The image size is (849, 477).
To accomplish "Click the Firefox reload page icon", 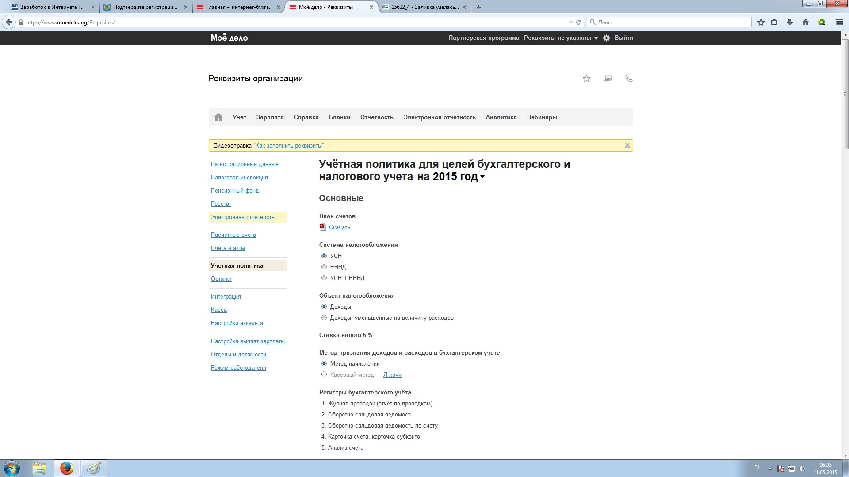I will pyautogui.click(x=578, y=22).
